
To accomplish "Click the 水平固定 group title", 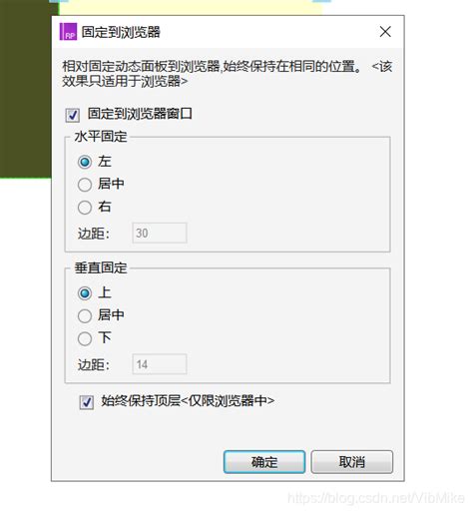I will [x=101, y=137].
